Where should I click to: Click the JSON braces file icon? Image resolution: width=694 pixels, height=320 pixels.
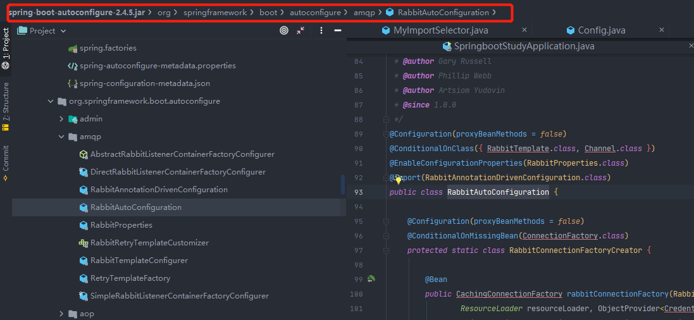point(73,83)
